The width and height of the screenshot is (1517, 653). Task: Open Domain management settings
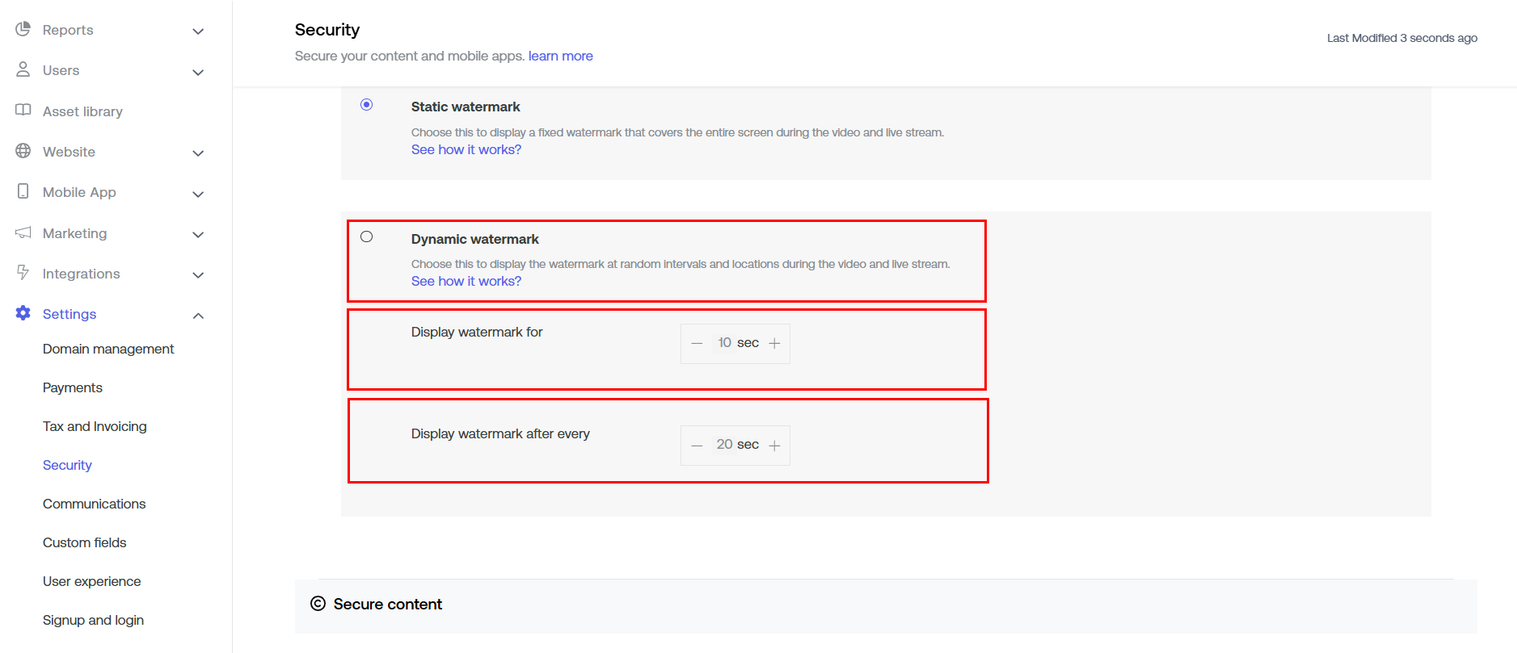[x=108, y=349]
